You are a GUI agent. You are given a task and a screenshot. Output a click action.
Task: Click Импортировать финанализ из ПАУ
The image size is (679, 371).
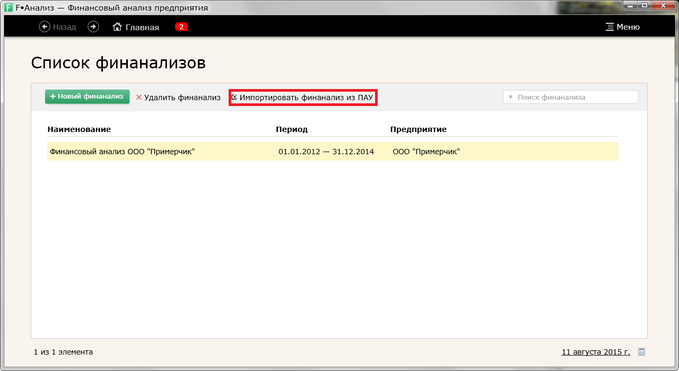(x=303, y=98)
